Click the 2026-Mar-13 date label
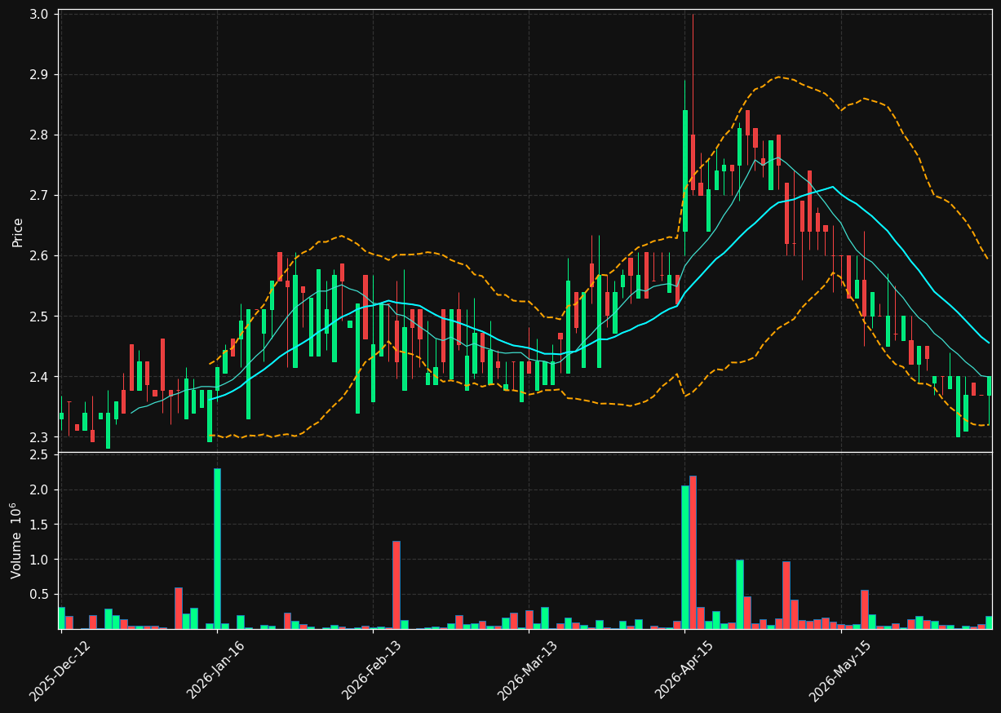The height and width of the screenshot is (713, 1001). coord(527,671)
